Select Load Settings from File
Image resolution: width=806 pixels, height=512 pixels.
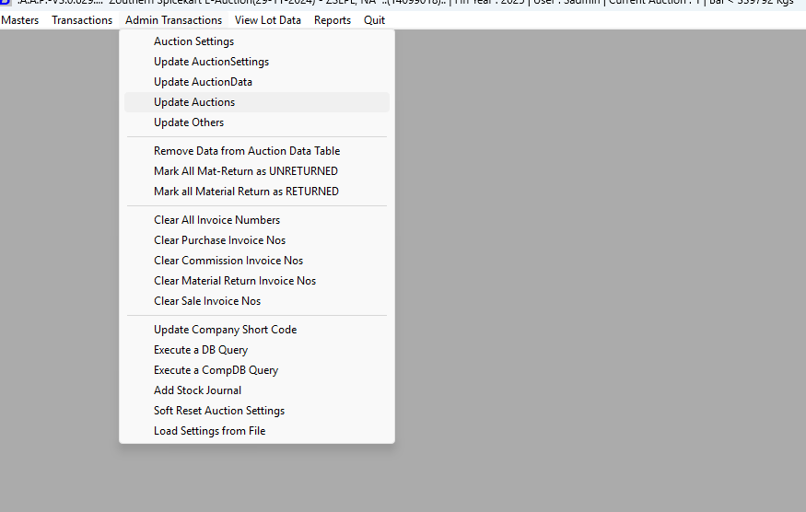pos(257,431)
